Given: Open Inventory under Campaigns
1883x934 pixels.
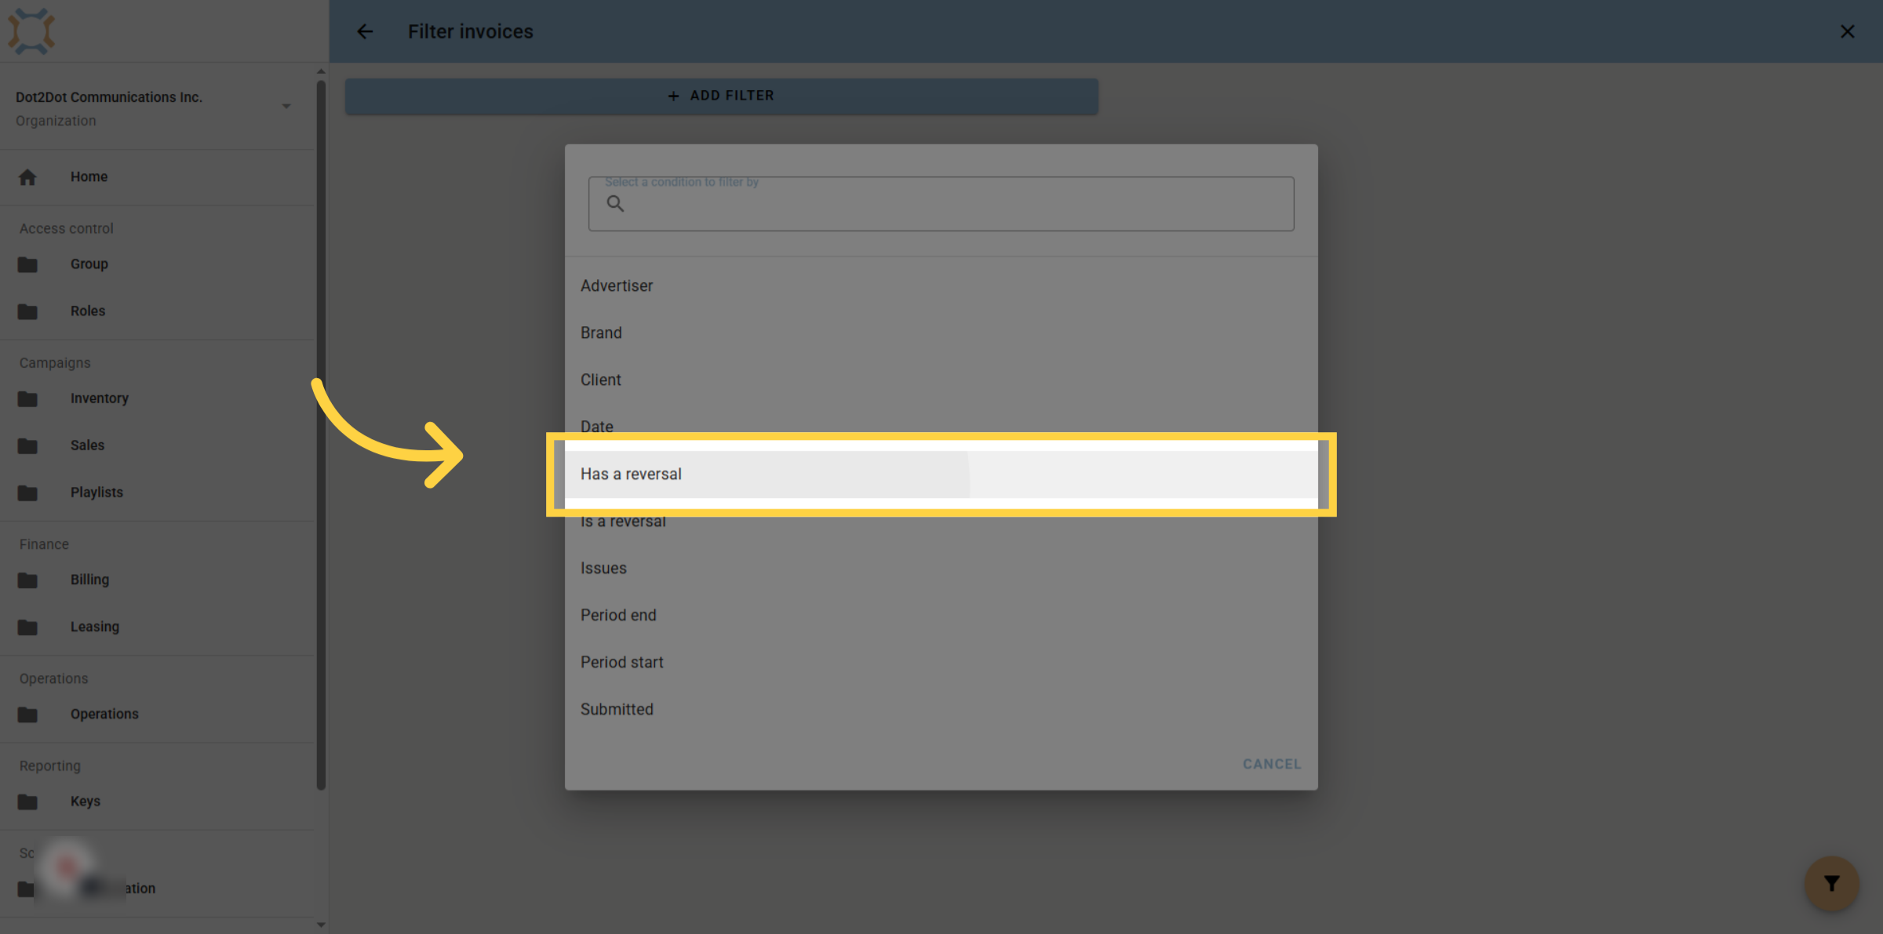Looking at the screenshot, I should [157, 398].
